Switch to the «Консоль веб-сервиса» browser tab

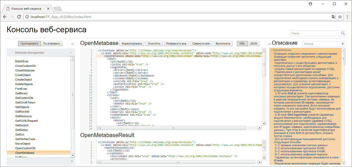click(x=26, y=9)
